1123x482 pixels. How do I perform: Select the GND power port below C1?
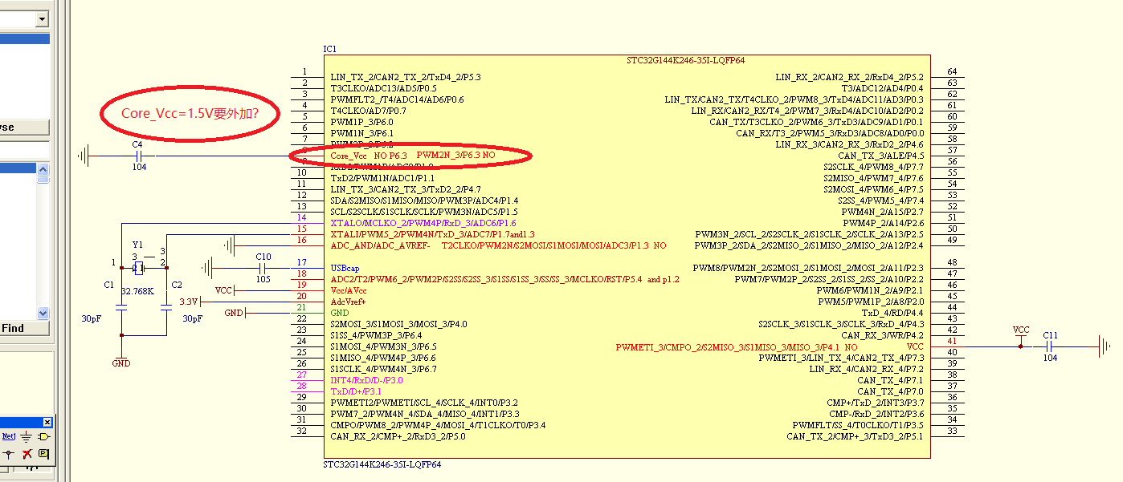point(121,359)
